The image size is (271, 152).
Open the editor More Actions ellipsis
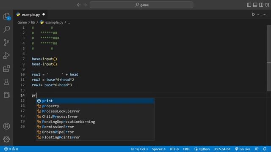click(264, 14)
